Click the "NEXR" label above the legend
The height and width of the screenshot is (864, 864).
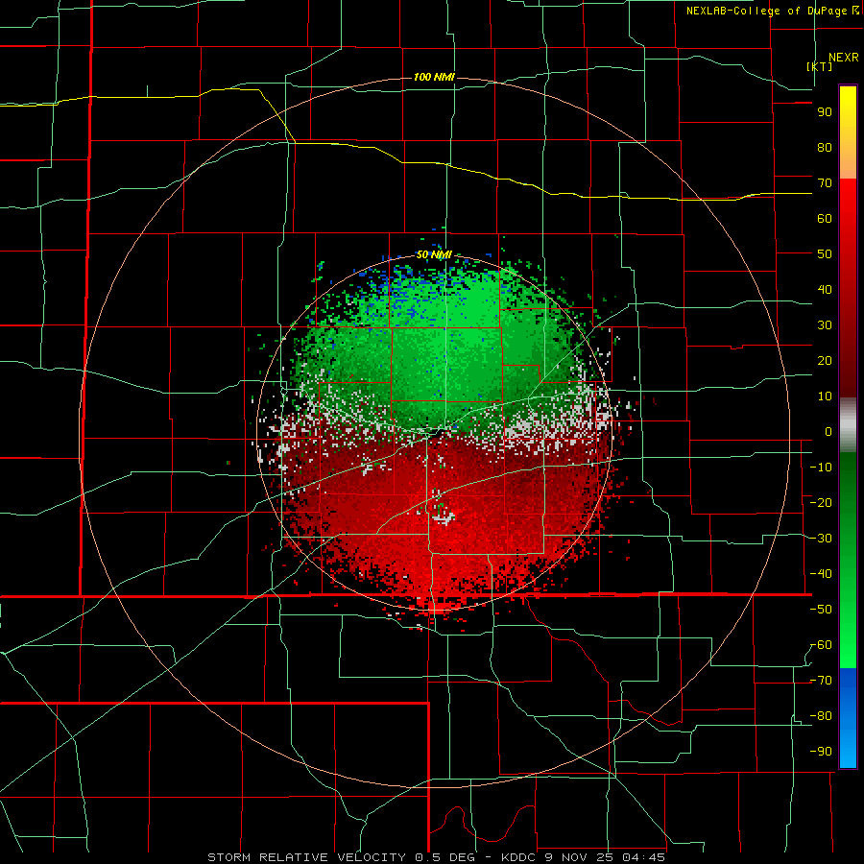844,58
